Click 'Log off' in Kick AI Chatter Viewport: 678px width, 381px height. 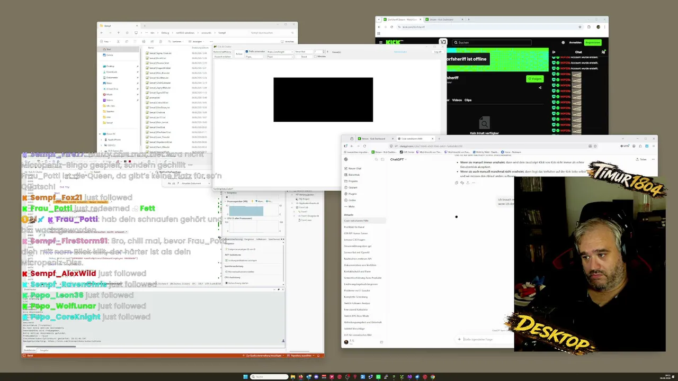(x=438, y=52)
